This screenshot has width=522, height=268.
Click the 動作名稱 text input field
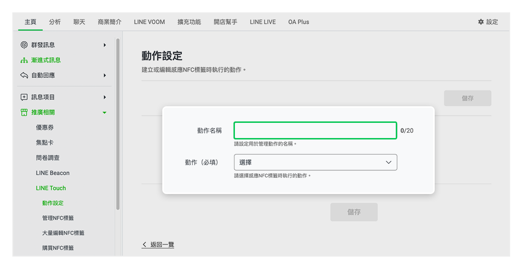tap(315, 130)
